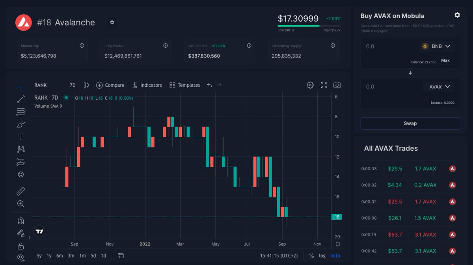Toggle stay in drawing mode
Screen dimensions: 473x265
pyautogui.click(x=21, y=233)
